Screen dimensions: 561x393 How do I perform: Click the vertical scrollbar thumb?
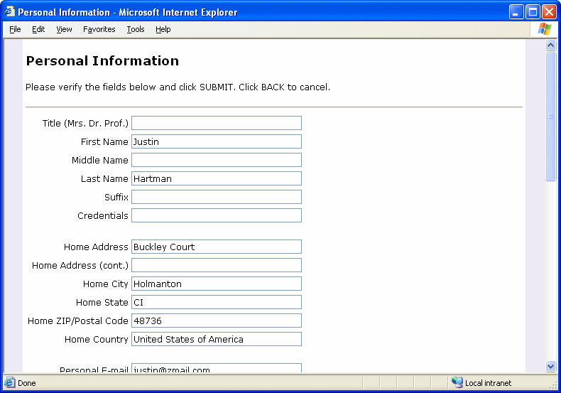click(x=550, y=116)
